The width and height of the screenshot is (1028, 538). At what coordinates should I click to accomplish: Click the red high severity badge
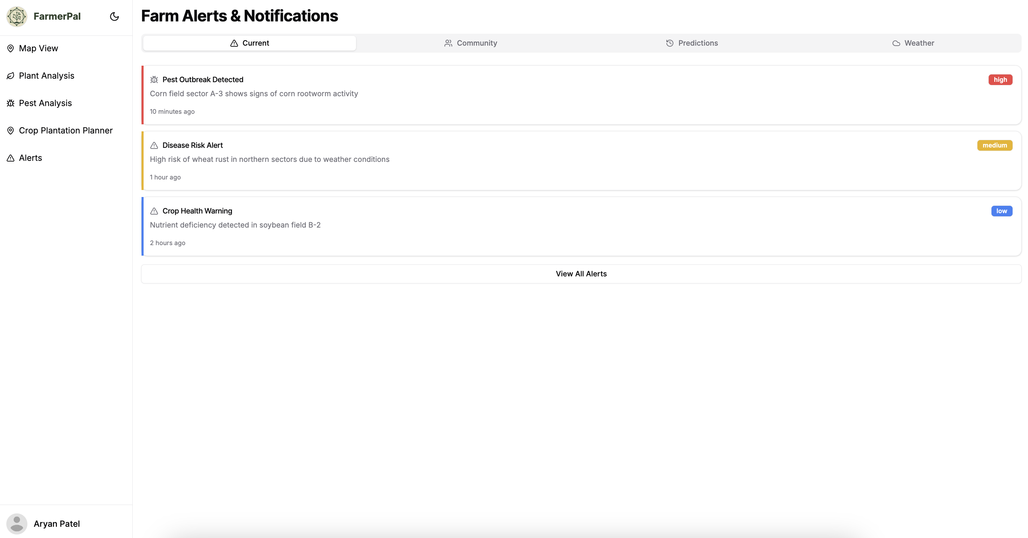[1000, 80]
